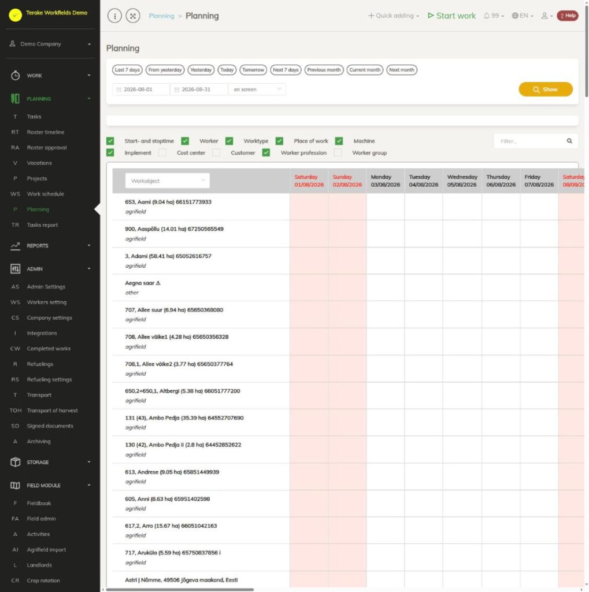Uncheck the Place of work checkbox
This screenshot has width=589, height=592.
tap(279, 141)
